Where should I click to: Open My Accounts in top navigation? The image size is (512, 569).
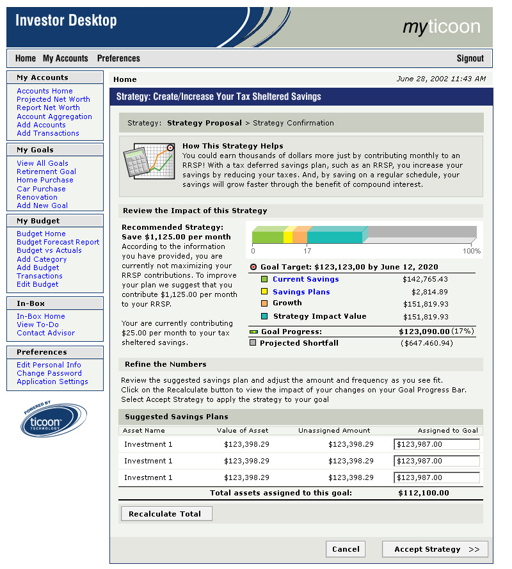65,58
